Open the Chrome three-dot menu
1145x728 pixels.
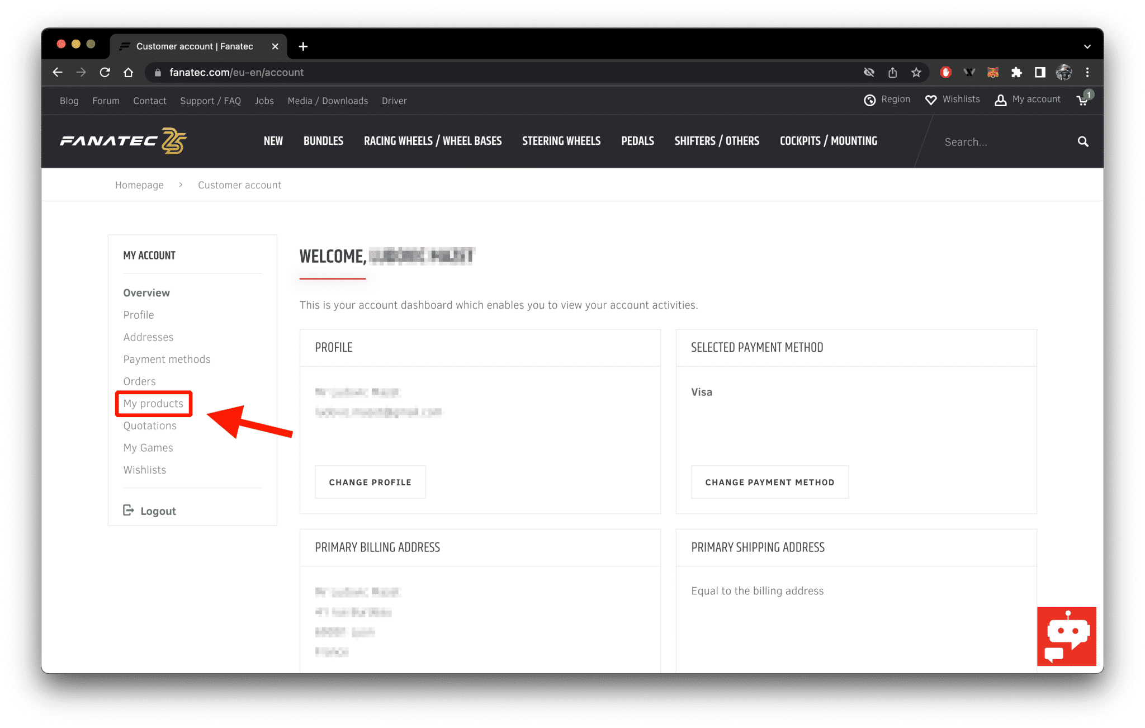tap(1087, 73)
